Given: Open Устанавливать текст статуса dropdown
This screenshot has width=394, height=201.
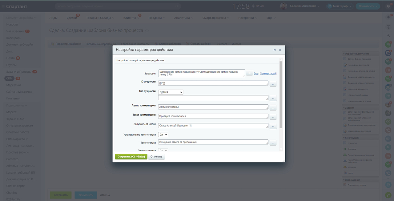Looking at the screenshot, I should (x=163, y=135).
